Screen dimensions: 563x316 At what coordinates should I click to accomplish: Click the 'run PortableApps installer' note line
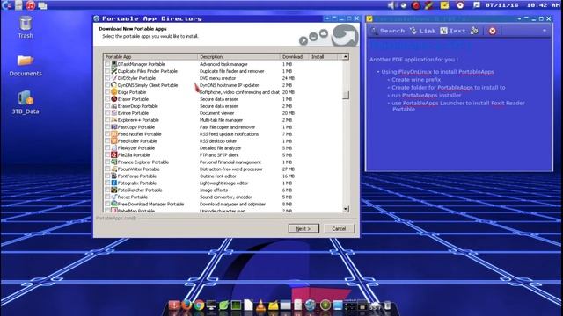coord(426,96)
